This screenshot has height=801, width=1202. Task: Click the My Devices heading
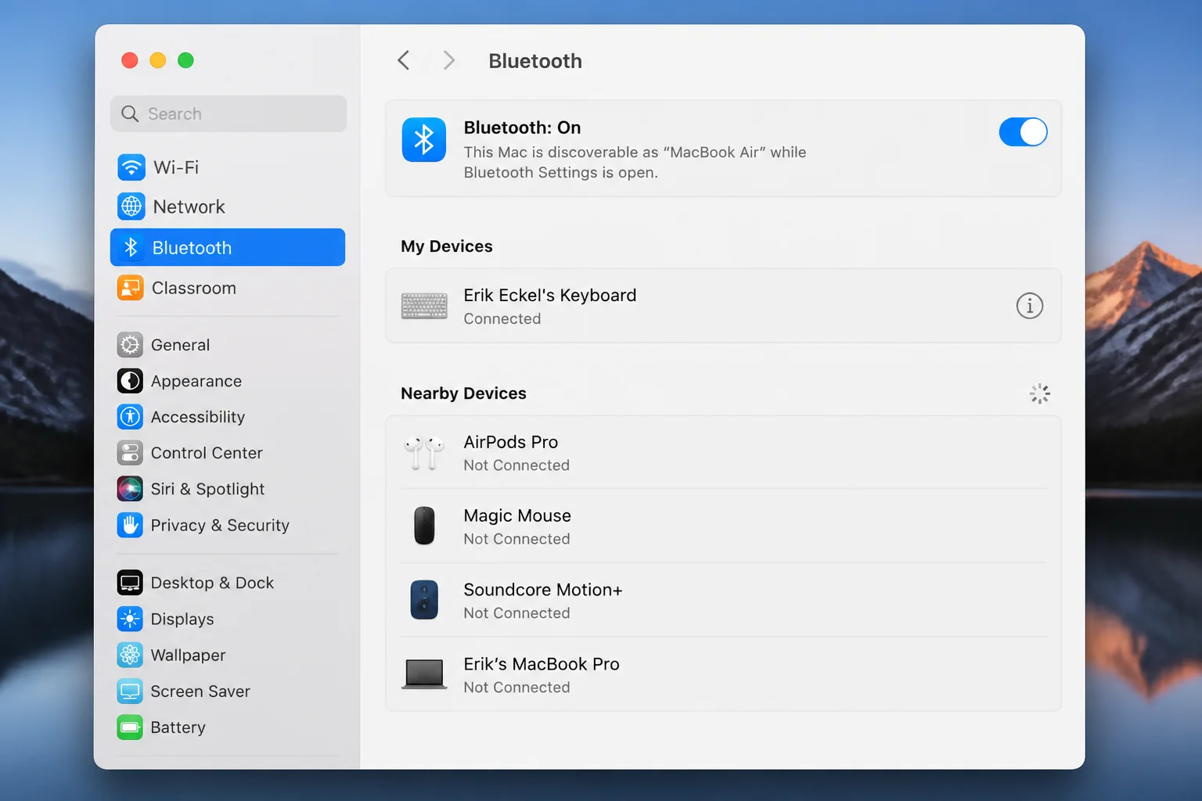pyautogui.click(x=447, y=246)
